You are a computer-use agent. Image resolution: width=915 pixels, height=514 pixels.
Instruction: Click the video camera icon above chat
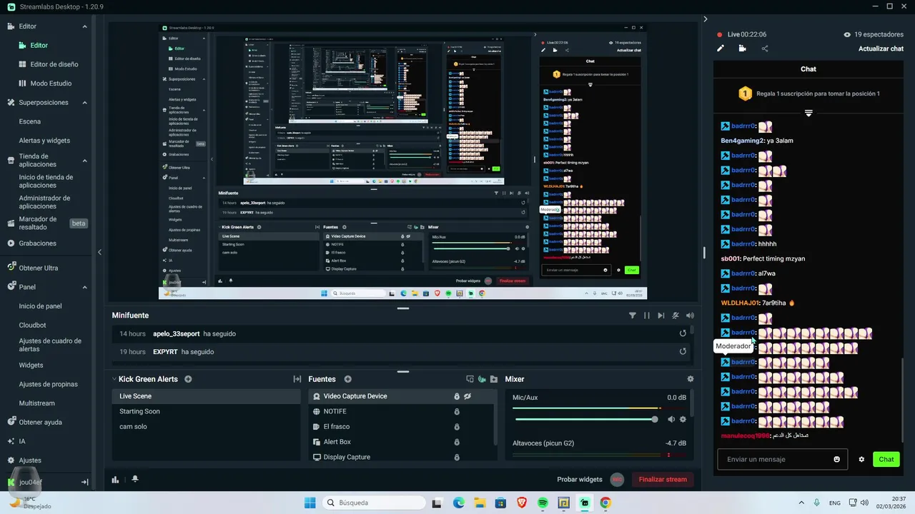(743, 49)
